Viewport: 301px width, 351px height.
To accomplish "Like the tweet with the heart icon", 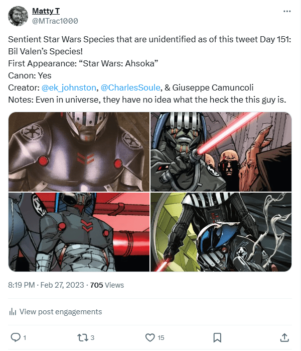I will click(150, 337).
